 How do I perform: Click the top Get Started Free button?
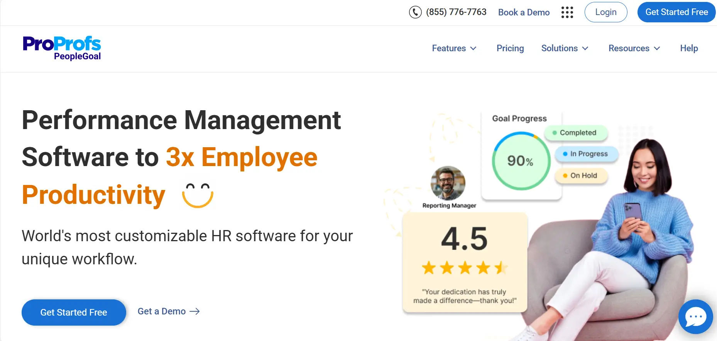pos(676,12)
